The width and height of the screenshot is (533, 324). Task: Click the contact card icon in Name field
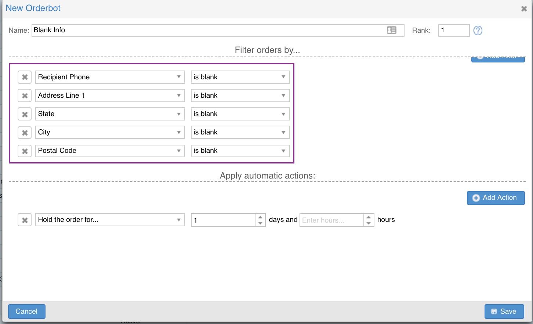392,30
